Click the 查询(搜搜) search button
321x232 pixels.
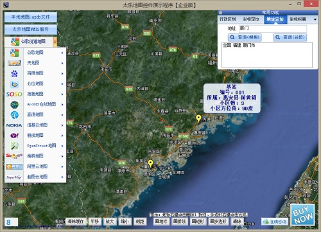pyautogui.click(x=245, y=37)
